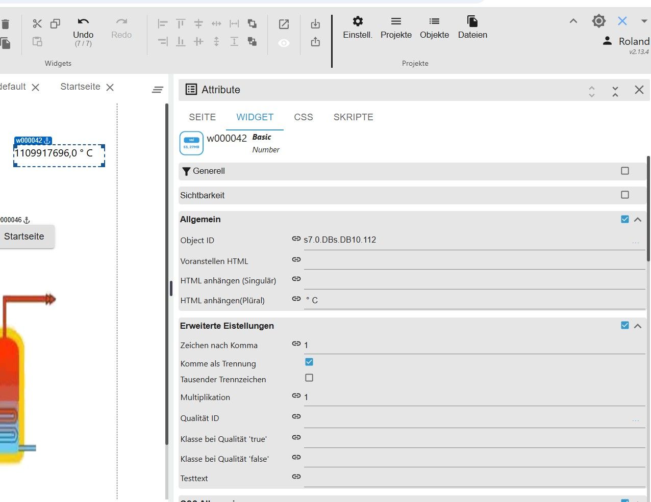Open Einstell. settings gear
This screenshot has height=502, width=651.
358,21
